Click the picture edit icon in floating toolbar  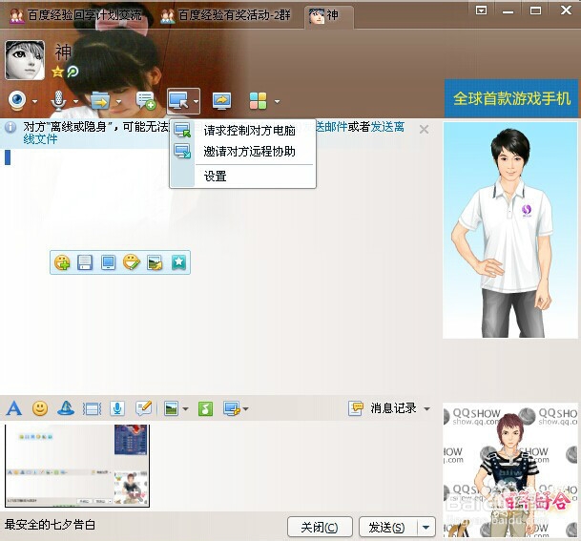[x=155, y=262]
